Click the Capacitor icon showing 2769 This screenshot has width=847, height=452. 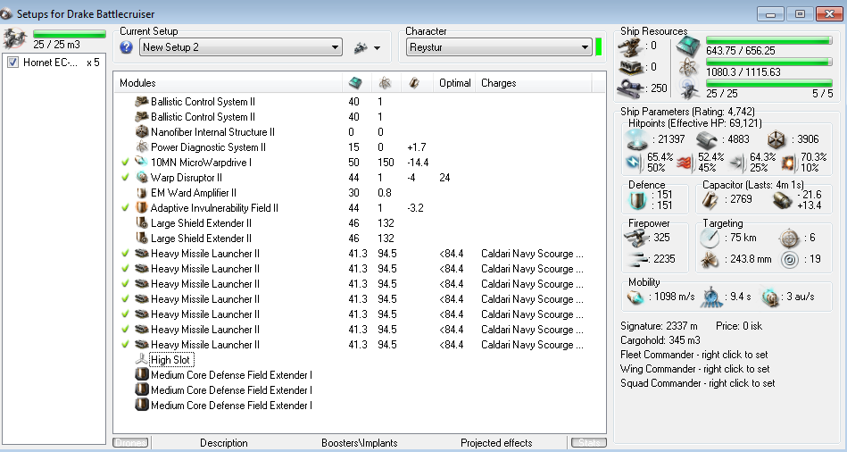710,199
